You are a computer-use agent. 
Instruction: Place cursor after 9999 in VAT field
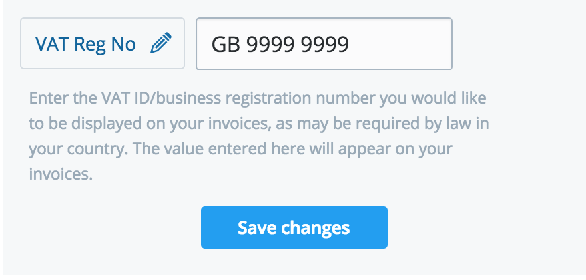[x=350, y=45]
